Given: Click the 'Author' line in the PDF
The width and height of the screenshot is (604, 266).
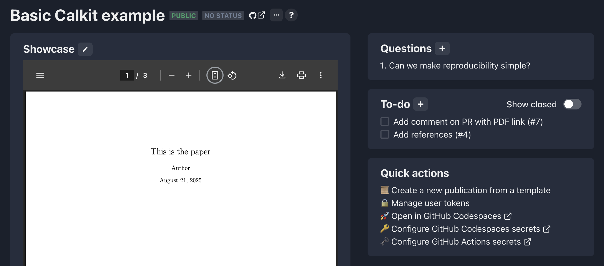Looking at the screenshot, I should tap(180, 168).
